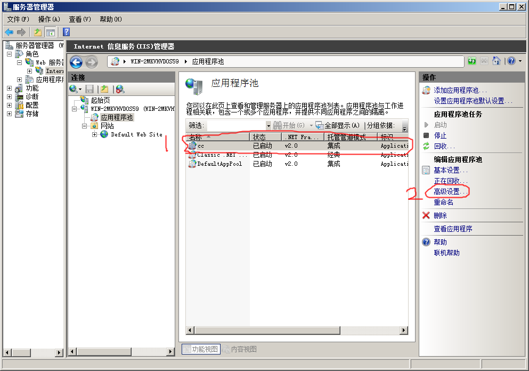Click 添加应用程序池 link
The image size is (529, 371).
tap(460, 91)
